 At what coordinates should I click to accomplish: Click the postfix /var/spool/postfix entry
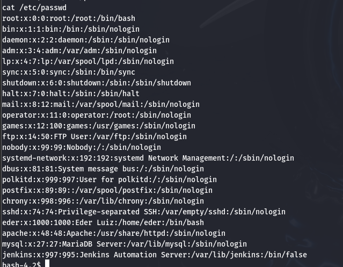pyautogui.click(x=107, y=190)
